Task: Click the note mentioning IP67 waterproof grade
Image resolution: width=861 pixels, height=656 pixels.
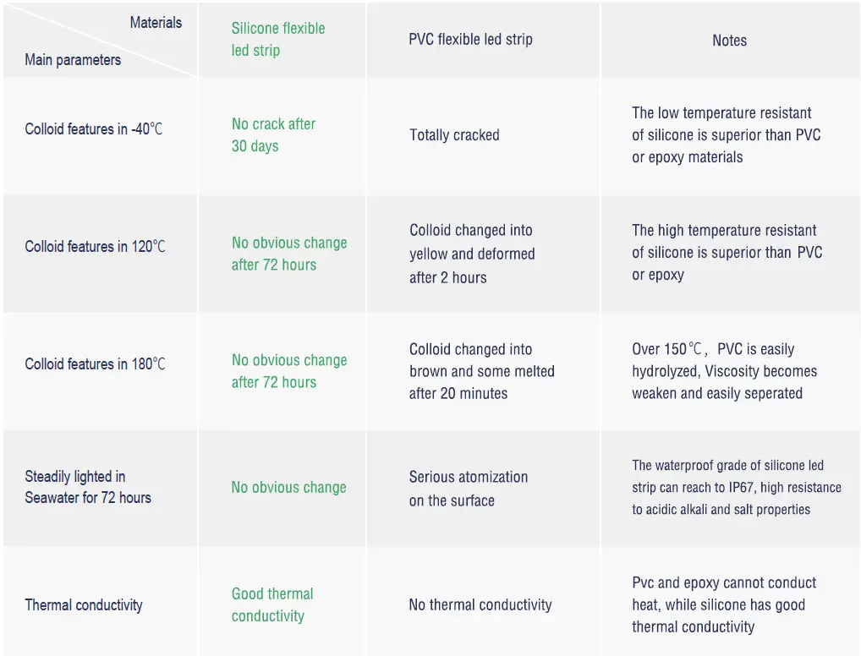Action: click(736, 487)
